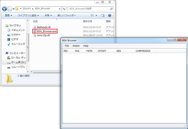
Task: Open the Help menu in BSA Browser
Action: 86,46
